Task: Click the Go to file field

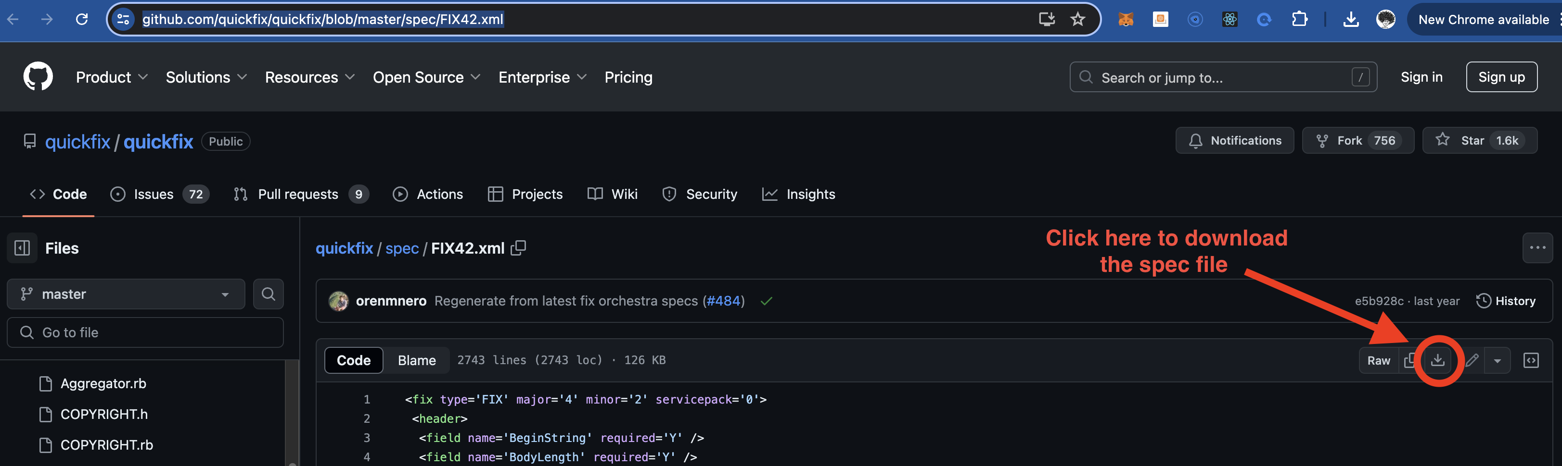Action: tap(145, 333)
